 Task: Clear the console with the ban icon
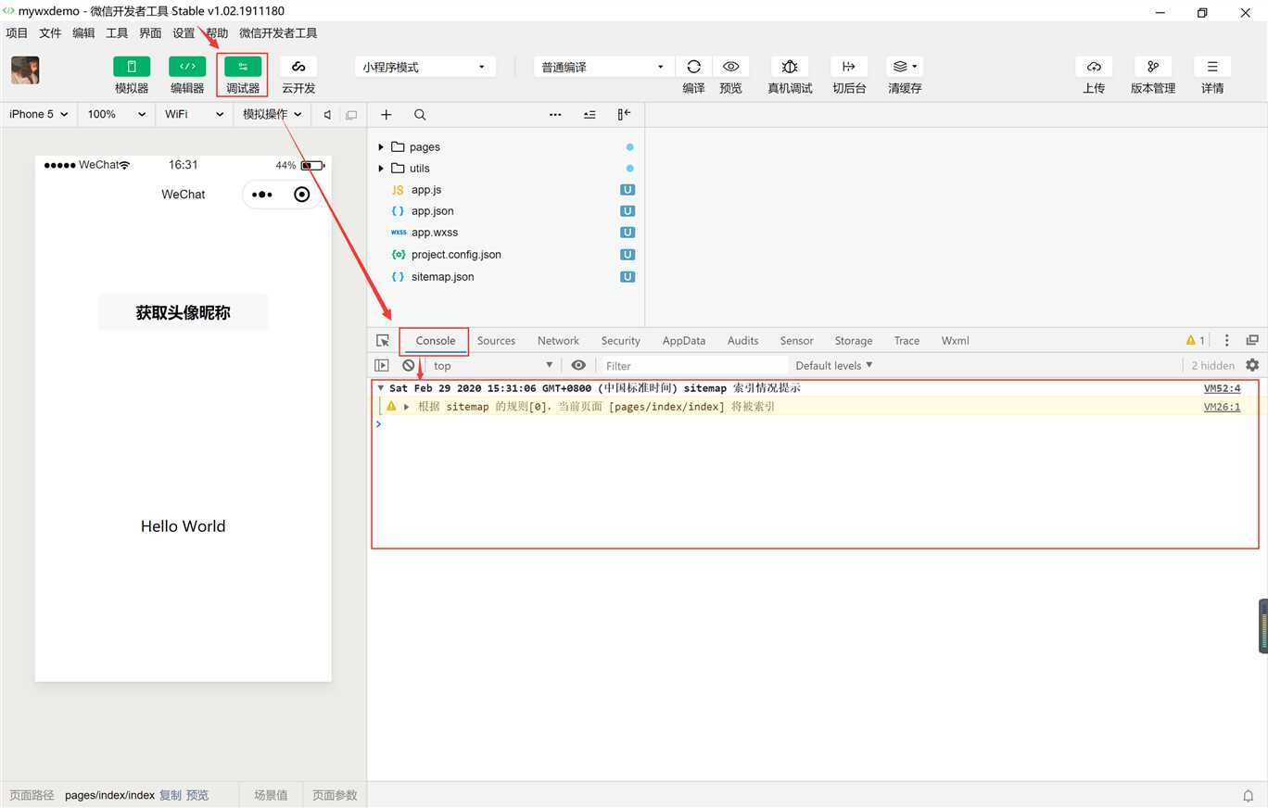click(409, 365)
